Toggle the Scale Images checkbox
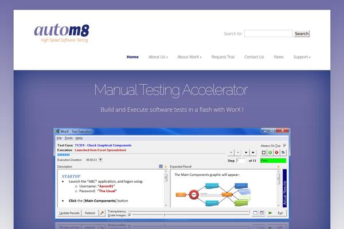 pos(130,215)
